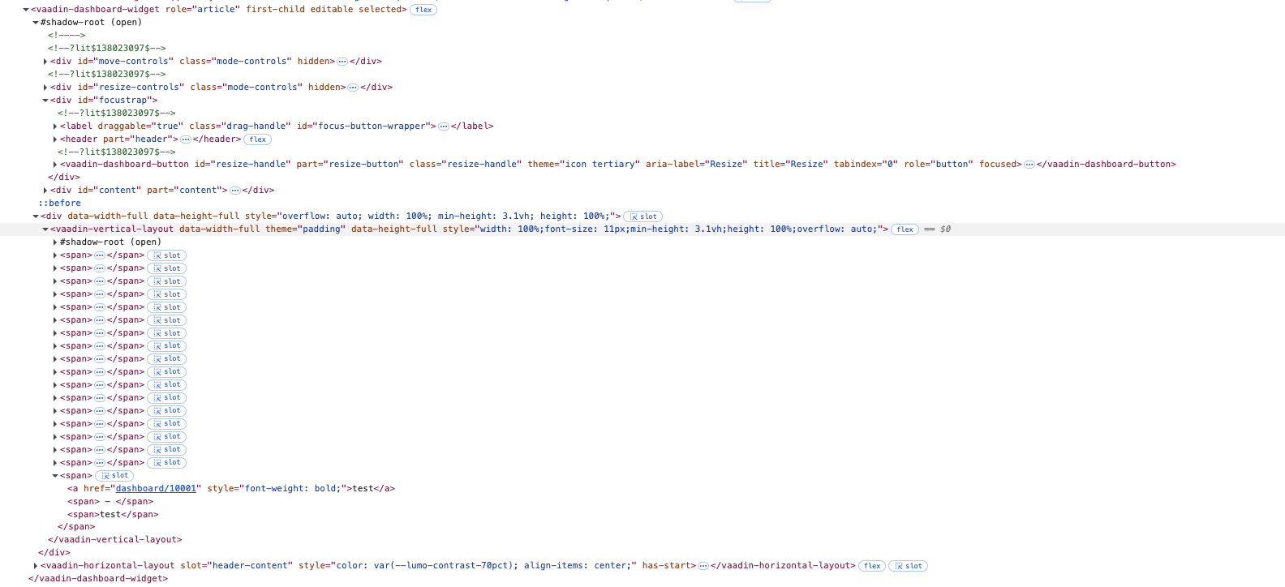Click ellipsis inside move-controls div
This screenshot has height=587, width=1285.
pyautogui.click(x=342, y=62)
